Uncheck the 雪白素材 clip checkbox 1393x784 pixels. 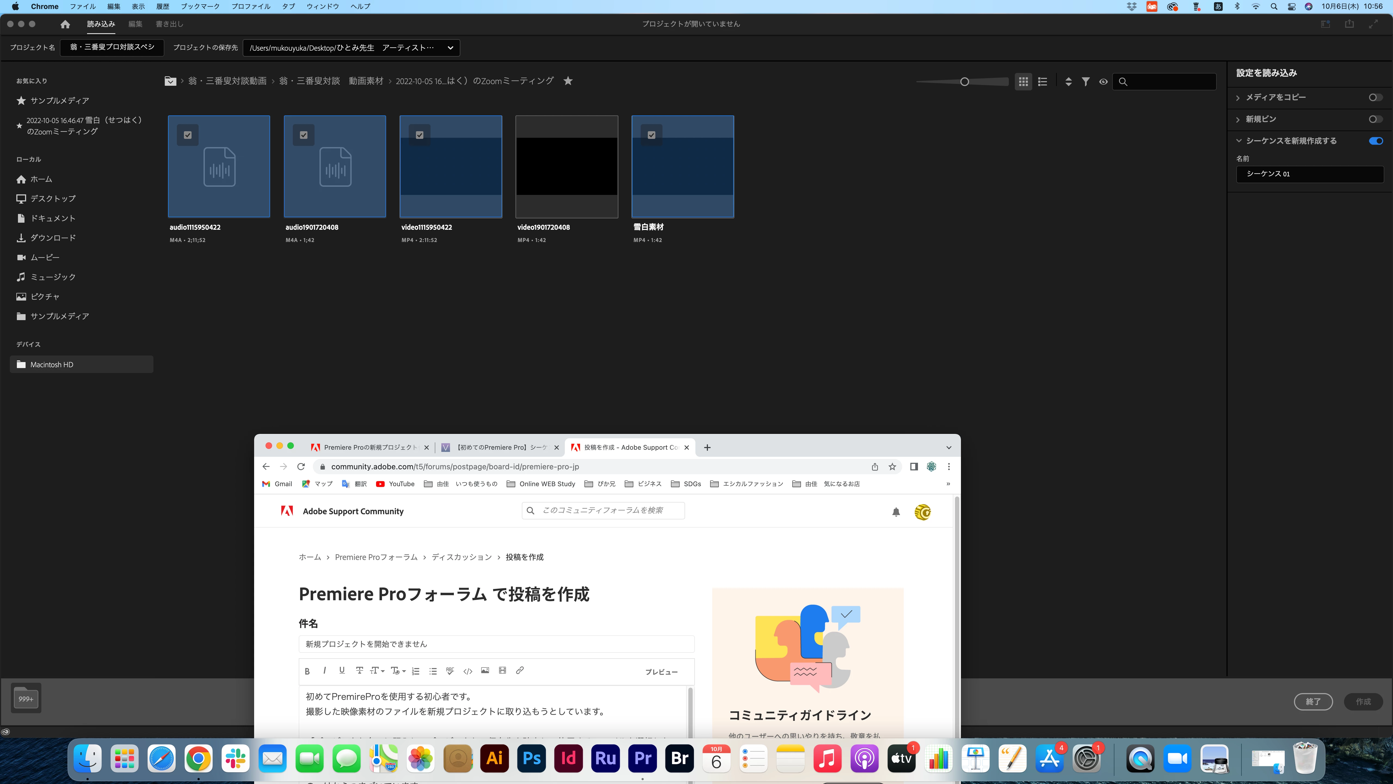click(652, 135)
